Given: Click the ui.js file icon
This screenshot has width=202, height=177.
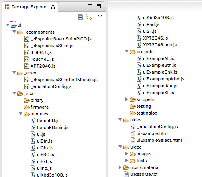Looking at the screenshot, I should coord(33,134).
